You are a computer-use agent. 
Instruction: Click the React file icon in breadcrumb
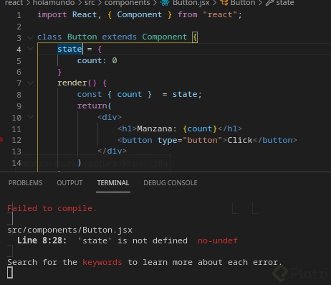[x=165, y=3]
